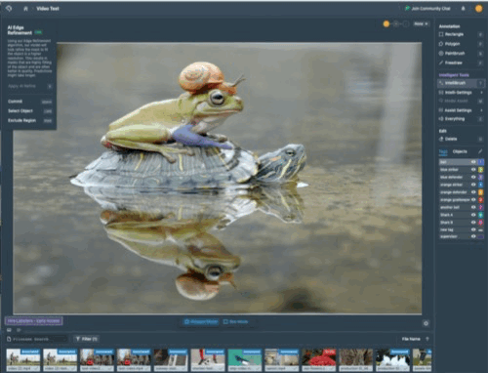This screenshot has height=373, width=488.
Task: Switch to the Objects tab
Action: (x=460, y=151)
